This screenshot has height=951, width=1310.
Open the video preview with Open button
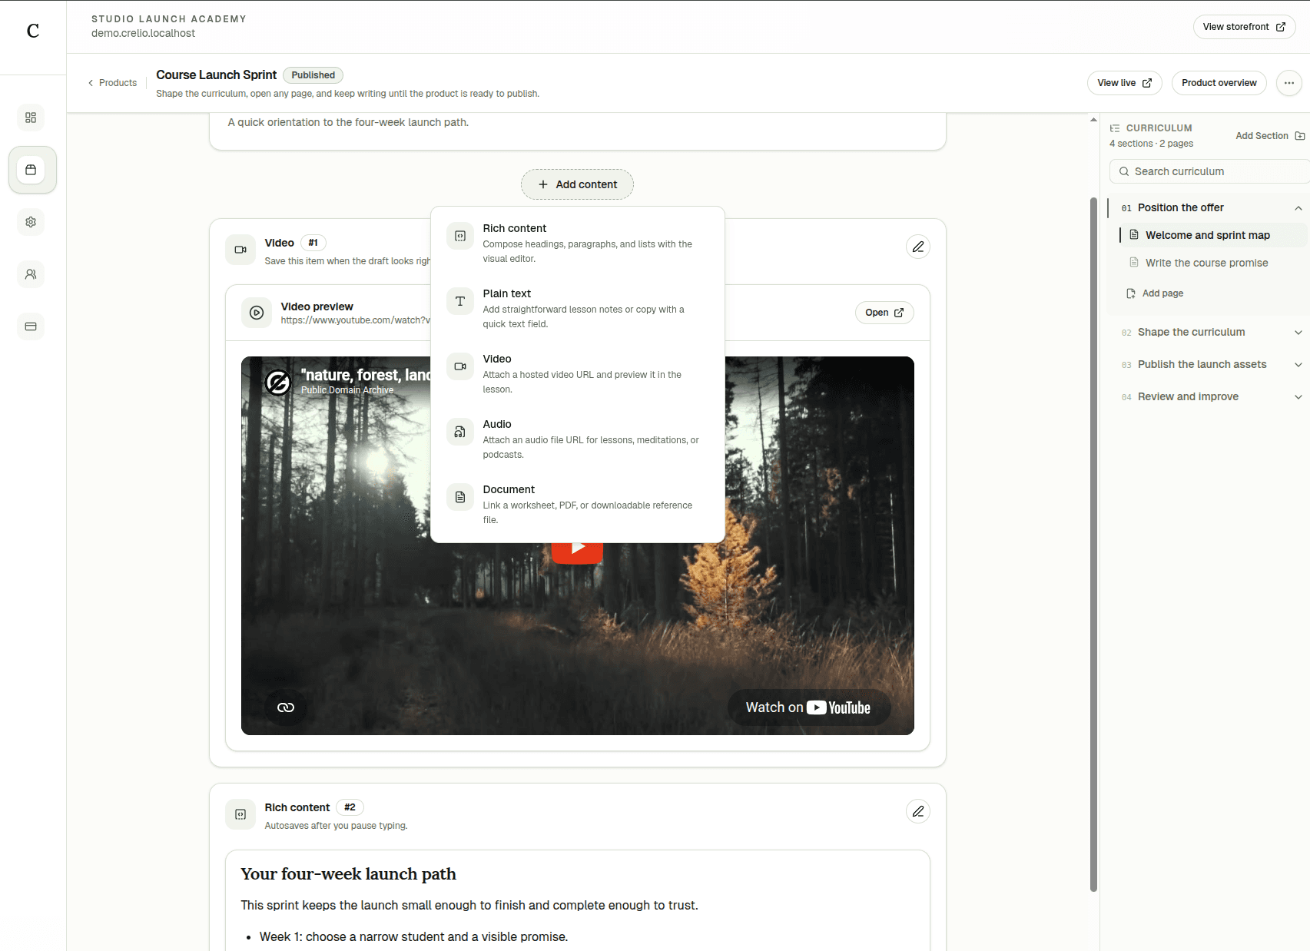884,313
